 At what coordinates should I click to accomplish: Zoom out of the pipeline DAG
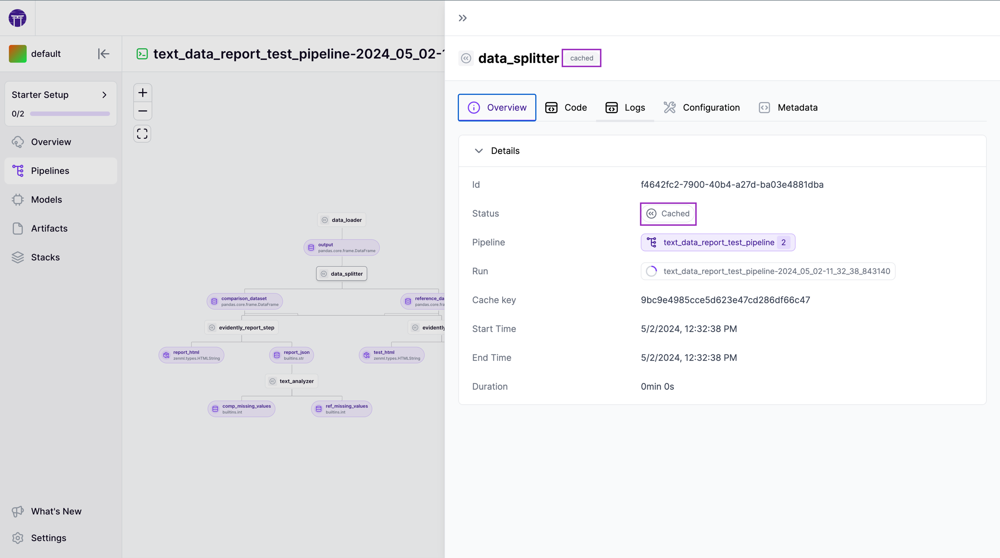[142, 111]
